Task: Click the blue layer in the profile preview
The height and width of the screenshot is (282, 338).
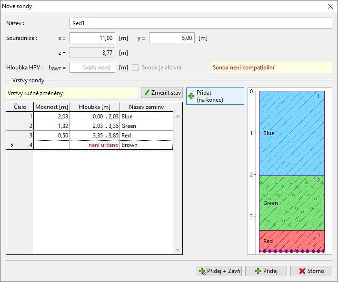Action: (292, 134)
